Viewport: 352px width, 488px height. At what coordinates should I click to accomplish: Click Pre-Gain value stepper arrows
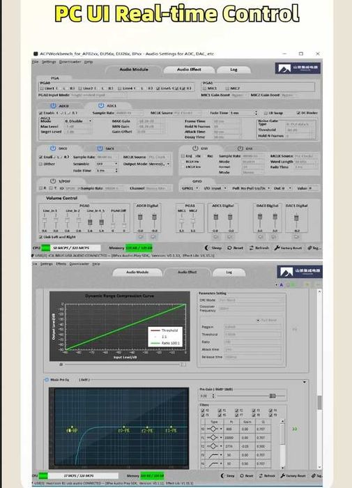coord(213,396)
